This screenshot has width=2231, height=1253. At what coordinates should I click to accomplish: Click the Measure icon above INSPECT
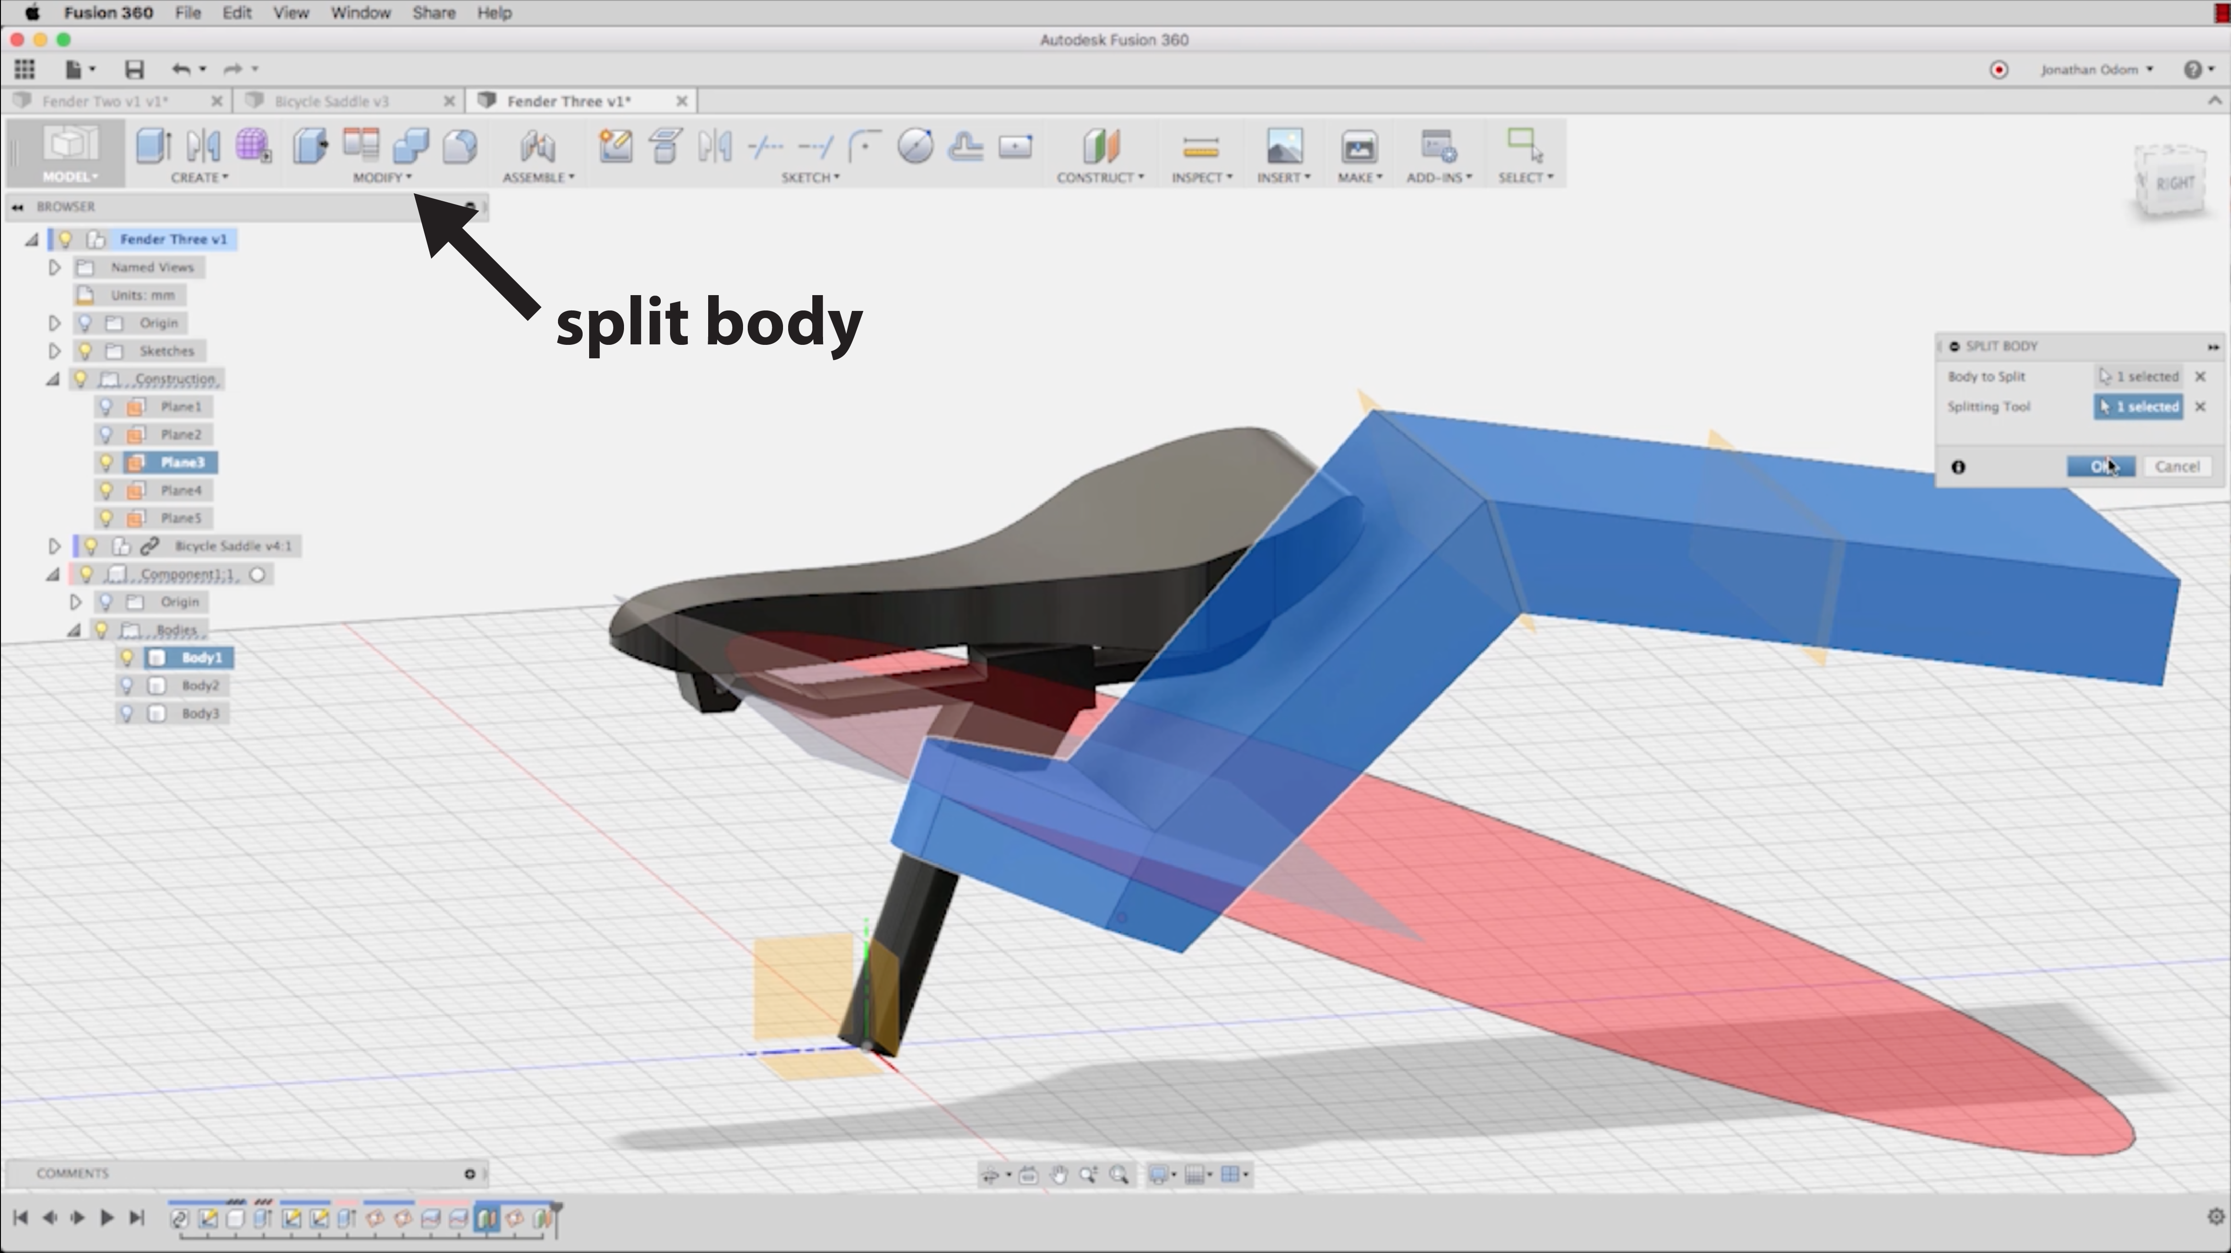tap(1201, 146)
